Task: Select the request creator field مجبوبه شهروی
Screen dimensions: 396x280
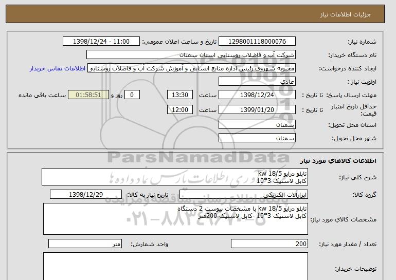Action: click(x=191, y=68)
